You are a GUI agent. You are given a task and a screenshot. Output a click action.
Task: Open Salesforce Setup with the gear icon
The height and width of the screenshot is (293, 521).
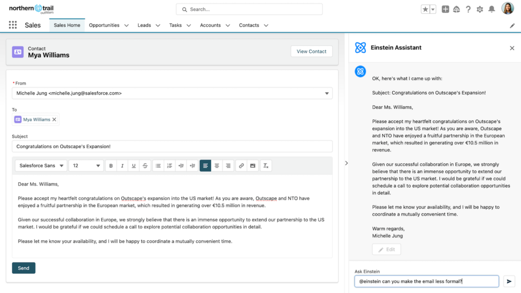(479, 9)
